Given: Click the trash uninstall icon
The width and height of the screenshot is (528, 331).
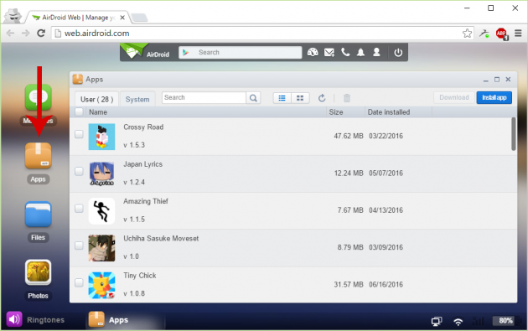Looking at the screenshot, I should coord(346,98).
